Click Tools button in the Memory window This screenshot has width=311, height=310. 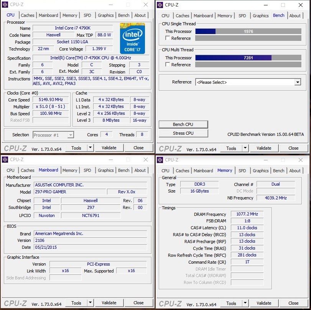pos(231,303)
